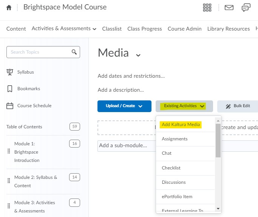258x217 pixels.
Task: Select Add Kaltura Media from menu
Action: tap(181, 125)
